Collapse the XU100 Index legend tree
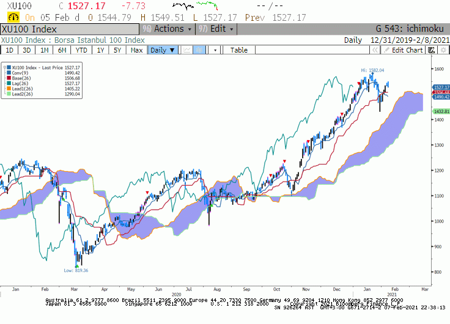 [5, 67]
